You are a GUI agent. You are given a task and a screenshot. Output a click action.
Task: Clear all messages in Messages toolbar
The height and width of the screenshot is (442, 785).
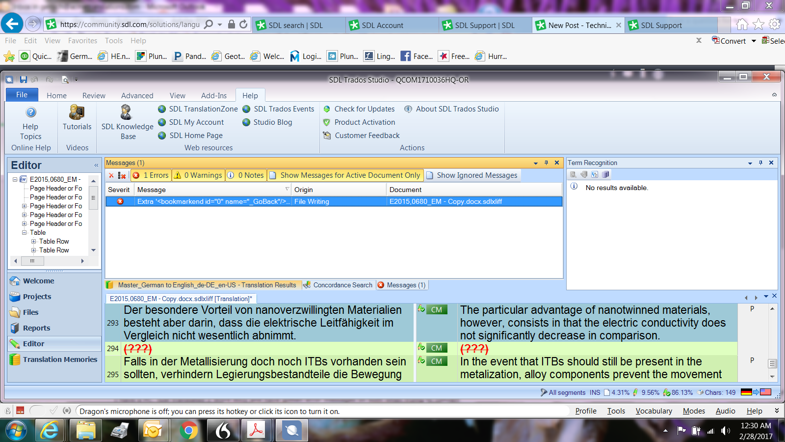[x=122, y=175]
